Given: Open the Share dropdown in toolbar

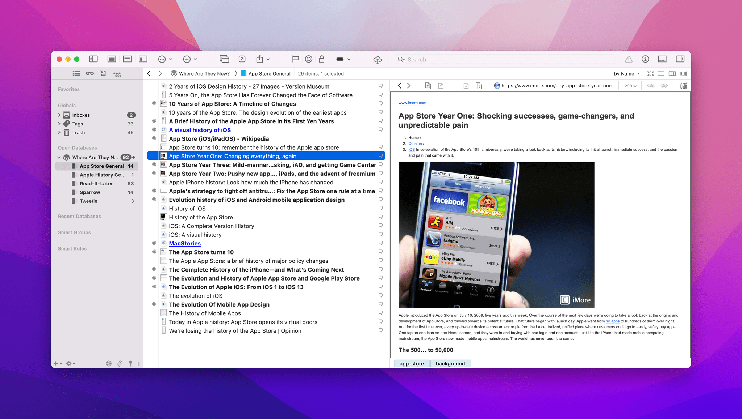Looking at the screenshot, I should pyautogui.click(x=263, y=59).
